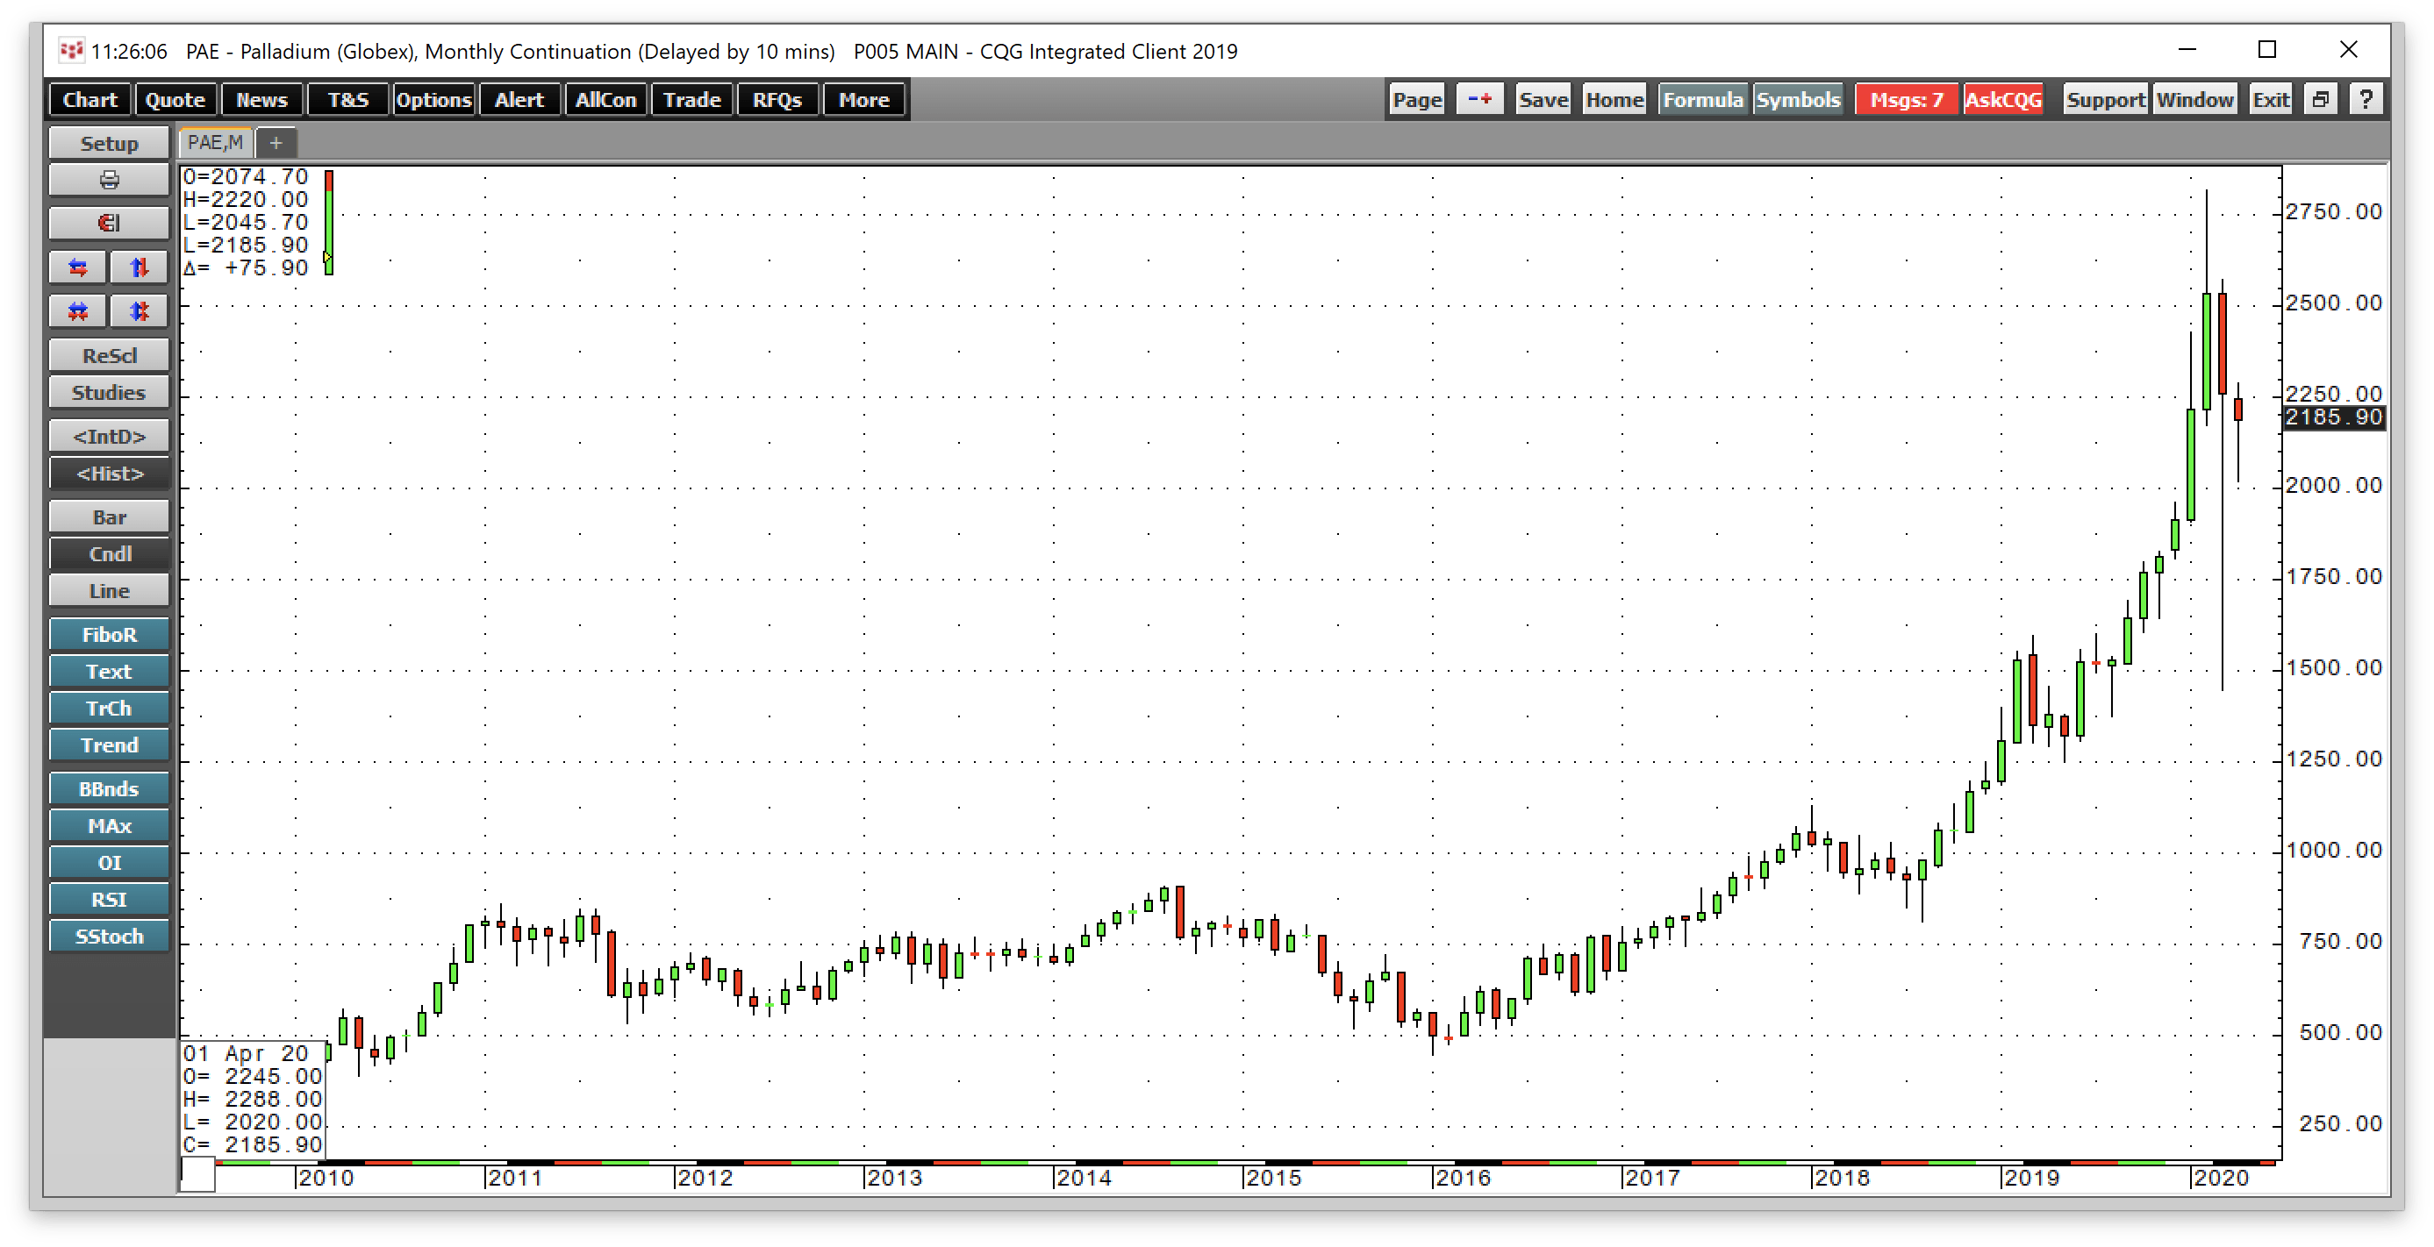
Task: Open the Options menu
Action: [x=433, y=99]
